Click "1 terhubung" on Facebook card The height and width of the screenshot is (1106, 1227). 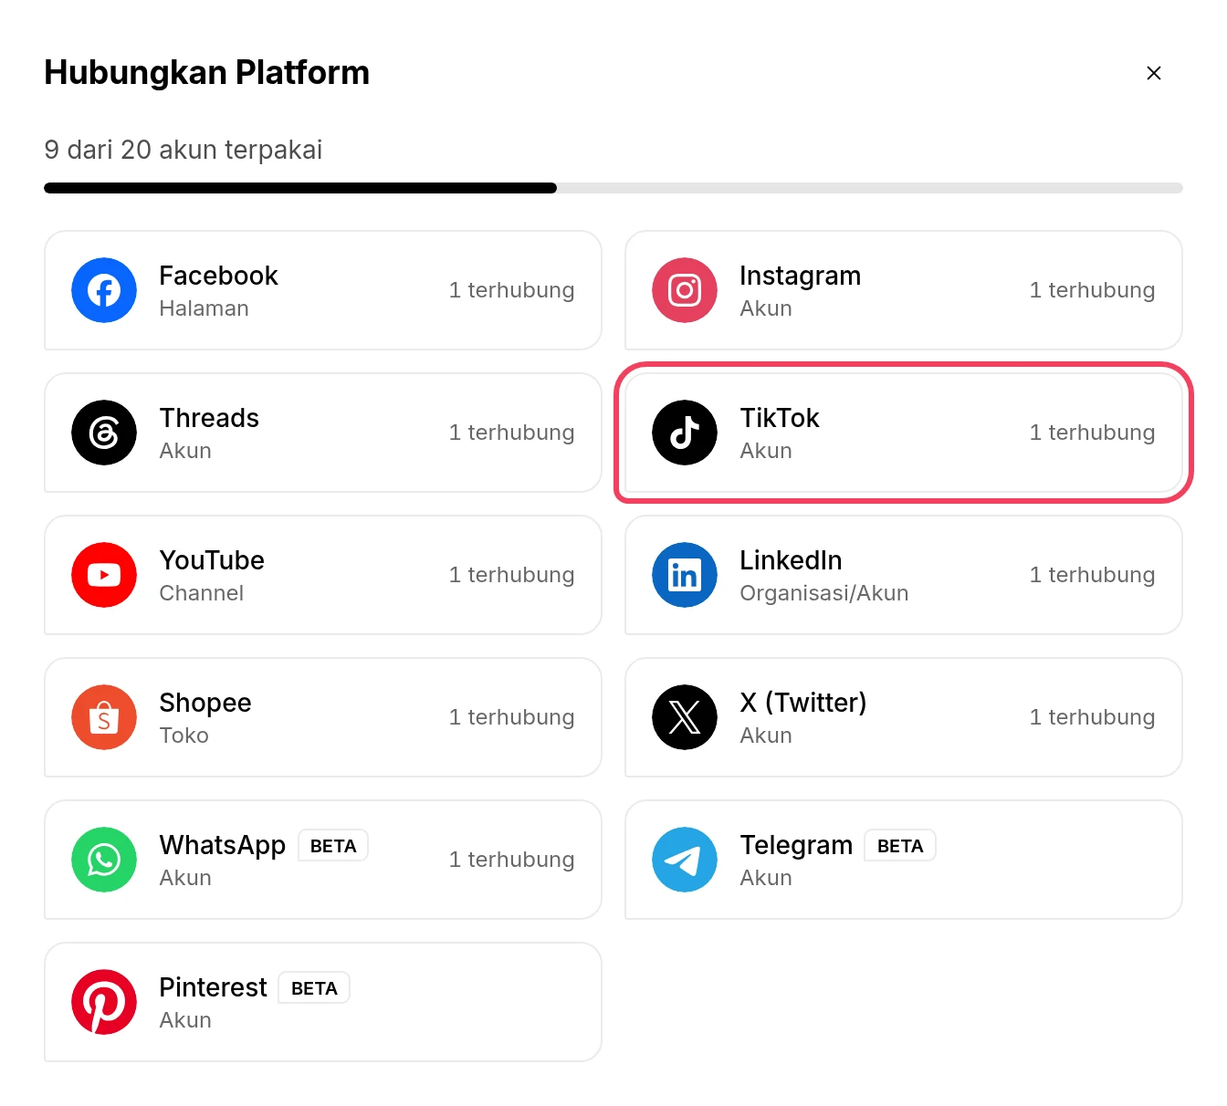(x=511, y=290)
